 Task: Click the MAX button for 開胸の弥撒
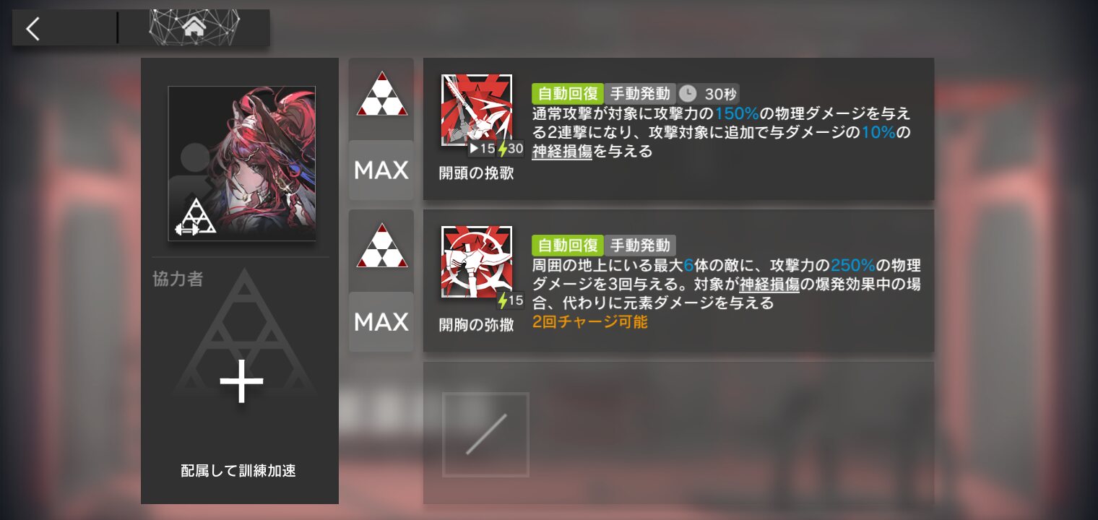(381, 322)
